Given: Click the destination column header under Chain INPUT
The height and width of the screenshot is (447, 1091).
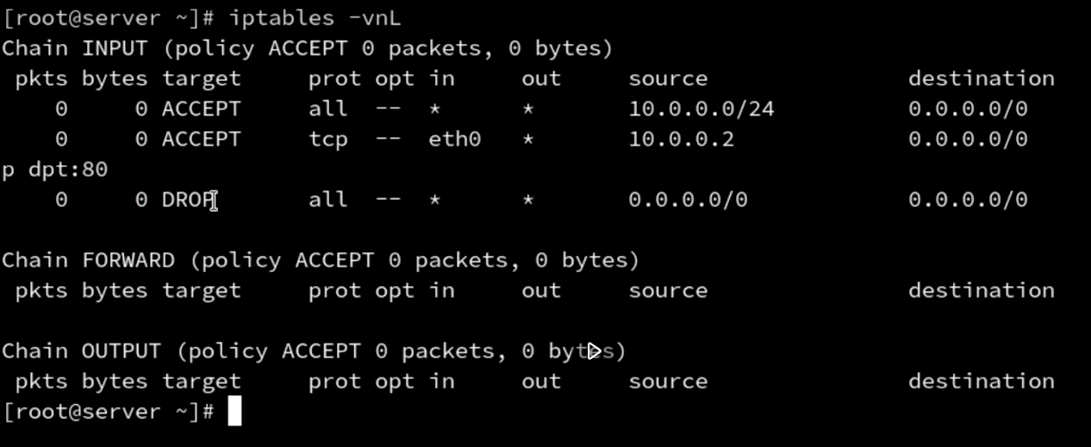Looking at the screenshot, I should tap(981, 78).
